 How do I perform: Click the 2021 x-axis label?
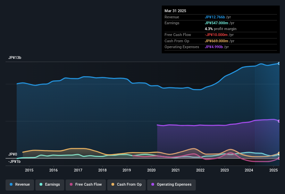(x=176, y=170)
